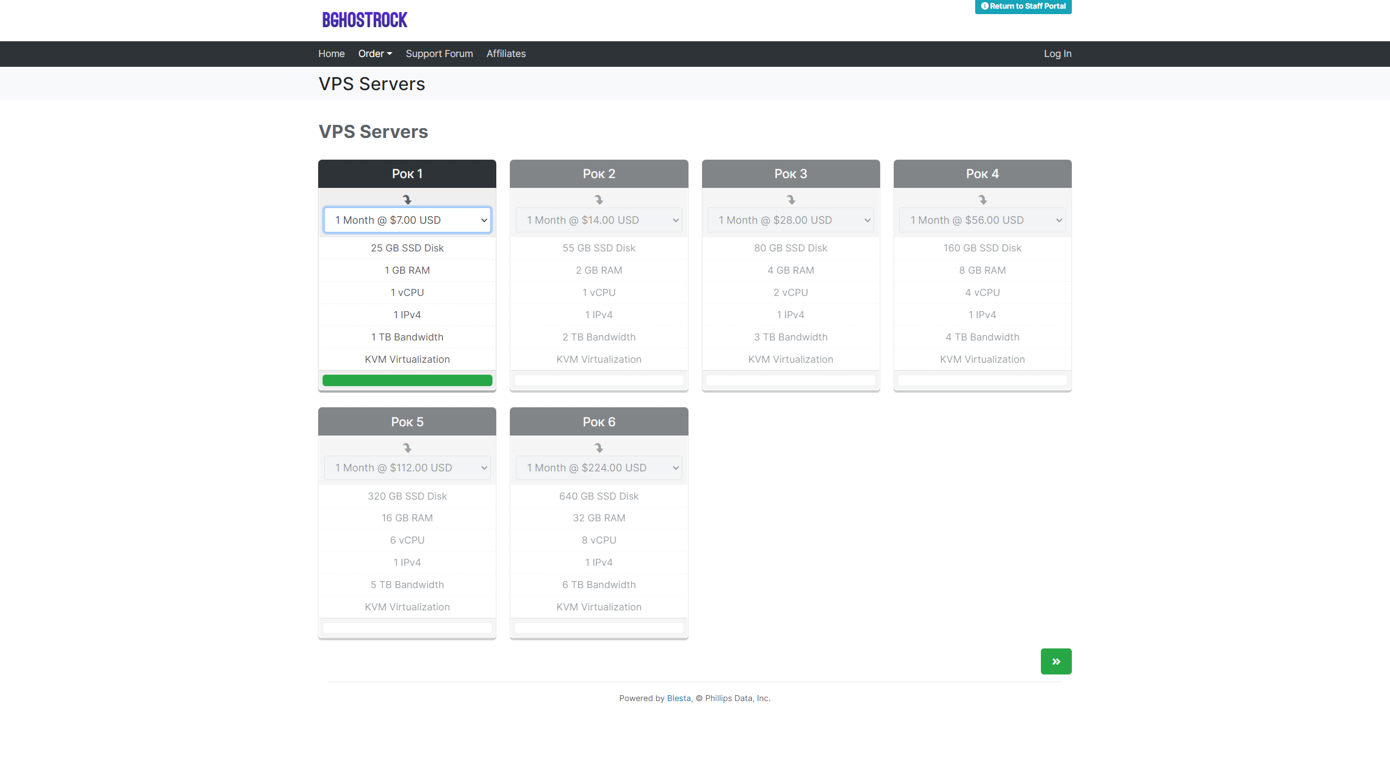
Task: Open the Affiliates page
Action: click(506, 54)
